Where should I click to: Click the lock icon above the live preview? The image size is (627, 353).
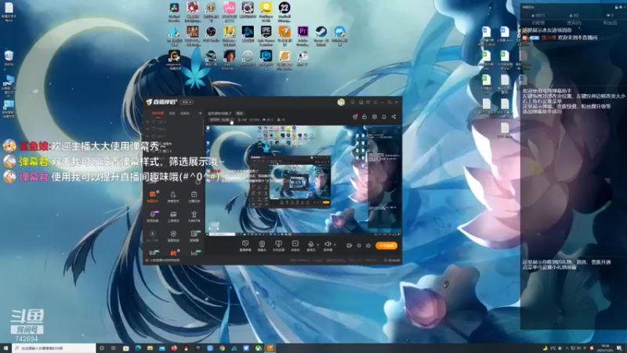(x=364, y=116)
